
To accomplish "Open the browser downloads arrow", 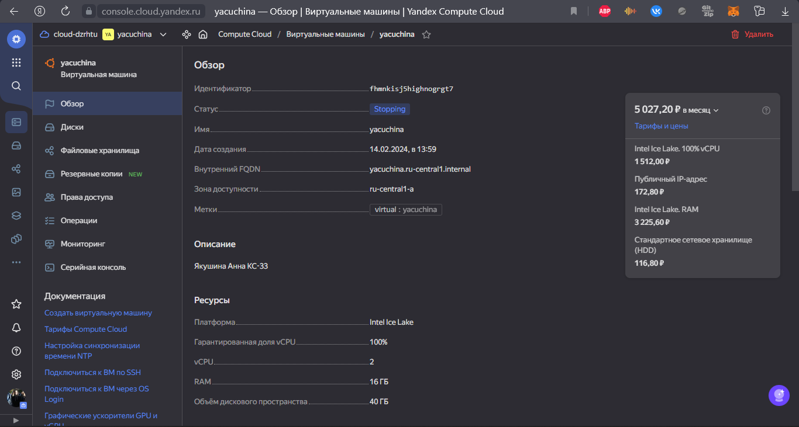I will tap(784, 11).
